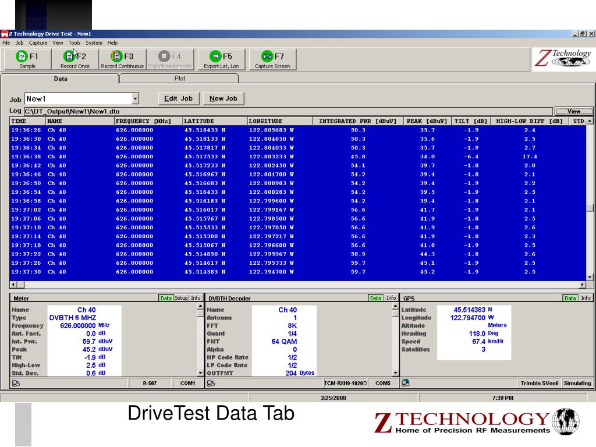Click the F4 Stop Measurements button
This screenshot has width=596, height=447.
pyautogui.click(x=170, y=59)
